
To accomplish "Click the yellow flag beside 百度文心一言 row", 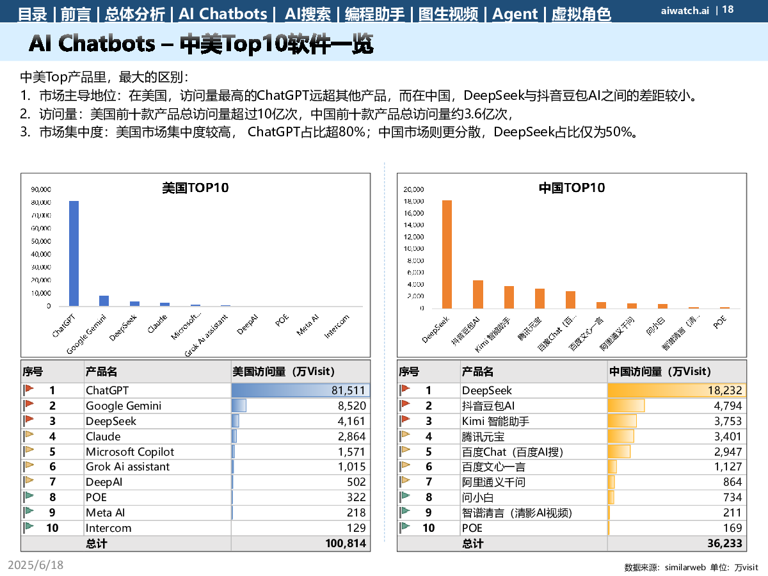I will click(404, 467).
